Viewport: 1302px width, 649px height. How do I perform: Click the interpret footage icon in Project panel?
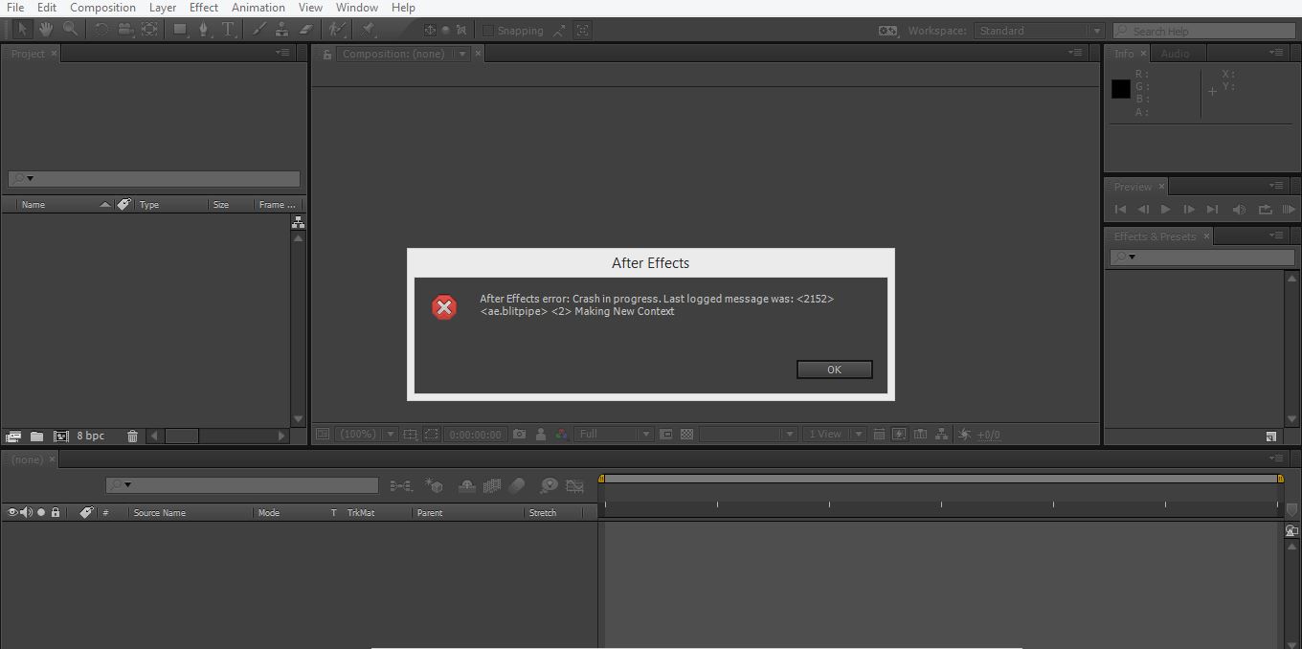coord(13,436)
